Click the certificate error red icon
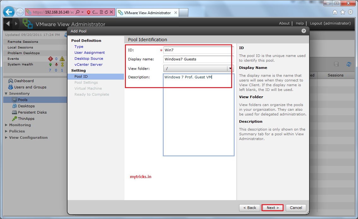Image resolution: width=358 pixels, height=219 pixels. (x=89, y=12)
